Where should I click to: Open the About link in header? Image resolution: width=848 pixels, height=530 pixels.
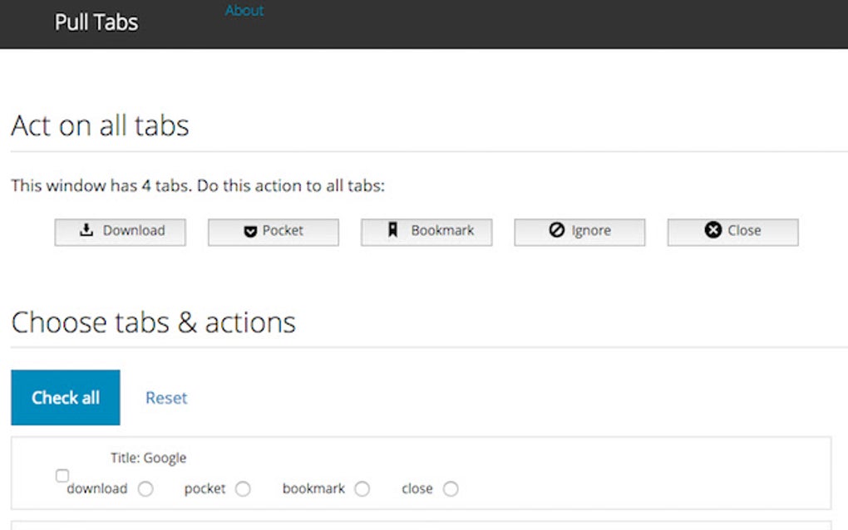(244, 11)
